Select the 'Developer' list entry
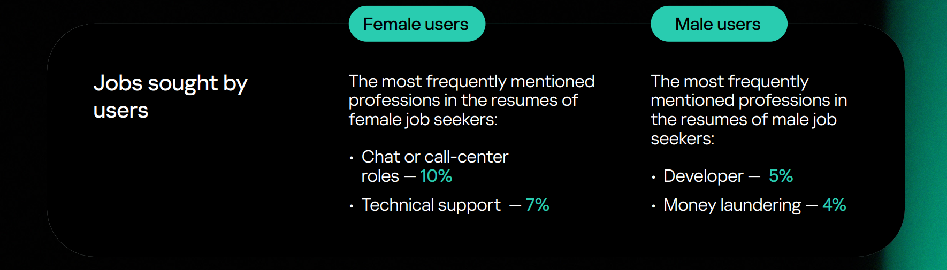The image size is (947, 270). [703, 176]
